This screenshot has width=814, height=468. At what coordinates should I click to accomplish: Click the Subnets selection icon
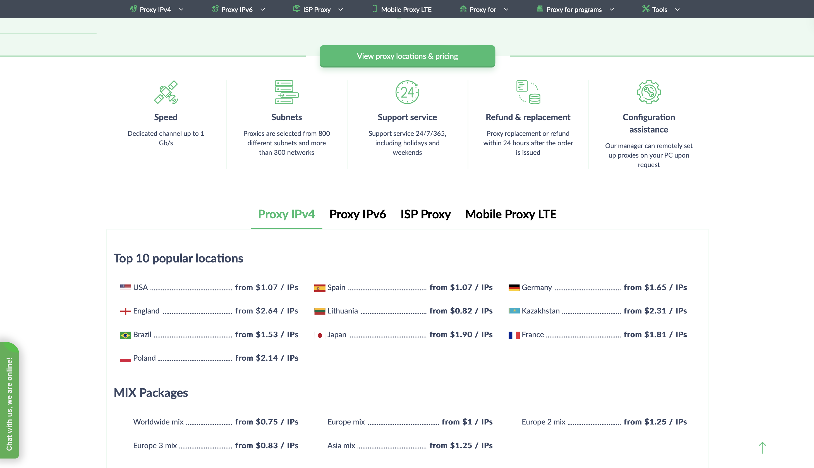point(287,92)
